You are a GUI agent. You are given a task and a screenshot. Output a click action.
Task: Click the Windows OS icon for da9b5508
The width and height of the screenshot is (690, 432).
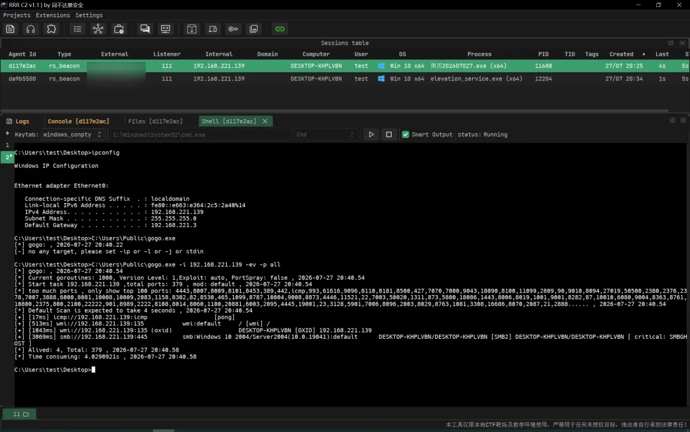coord(381,79)
